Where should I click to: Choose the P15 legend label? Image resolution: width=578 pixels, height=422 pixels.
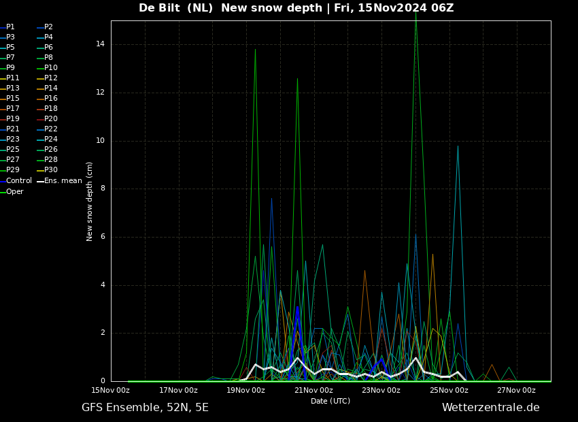pyautogui.click(x=12, y=99)
